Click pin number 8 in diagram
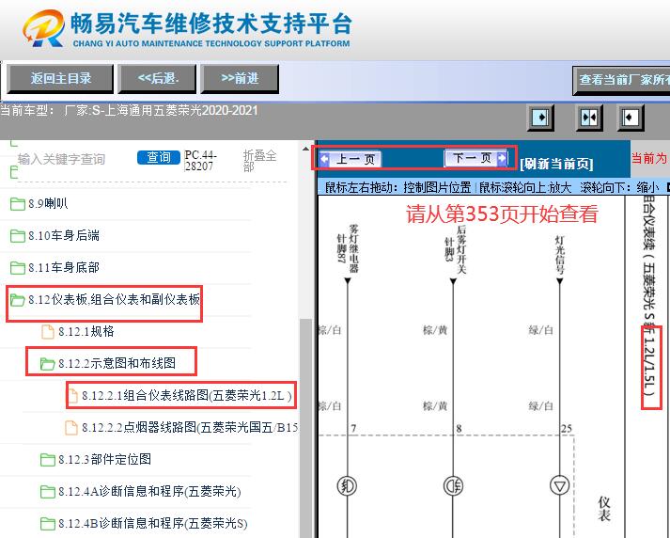This screenshot has height=538, width=670. (x=459, y=429)
